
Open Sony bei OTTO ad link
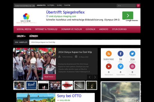pyautogui.click(x=69, y=96)
